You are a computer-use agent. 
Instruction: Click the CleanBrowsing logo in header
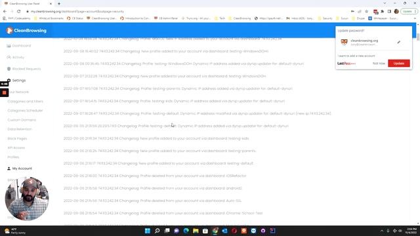[x=26, y=31]
